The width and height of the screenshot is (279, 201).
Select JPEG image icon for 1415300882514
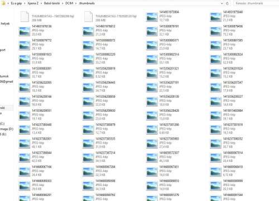tap(152, 59)
